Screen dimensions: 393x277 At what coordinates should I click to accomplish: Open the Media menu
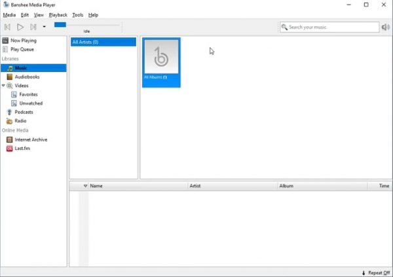coord(9,15)
